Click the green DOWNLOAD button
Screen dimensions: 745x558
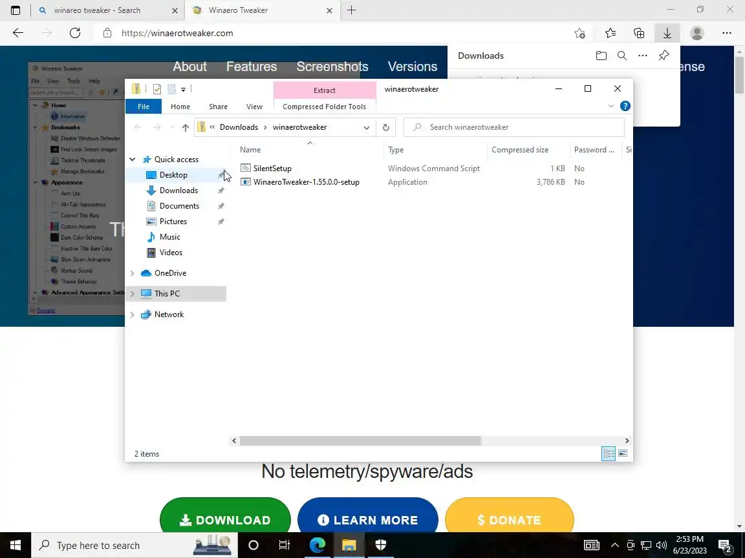click(225, 519)
